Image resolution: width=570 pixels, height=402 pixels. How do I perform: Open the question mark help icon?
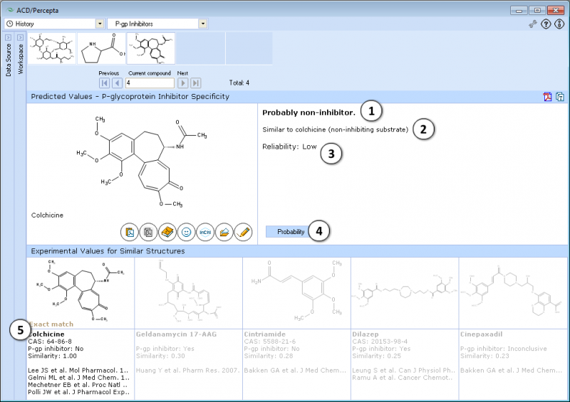coord(546,24)
